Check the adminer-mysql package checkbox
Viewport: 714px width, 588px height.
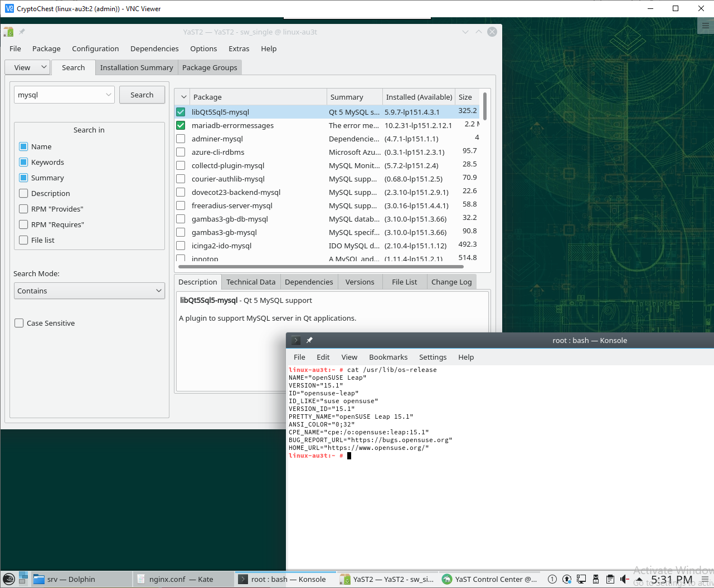click(181, 139)
